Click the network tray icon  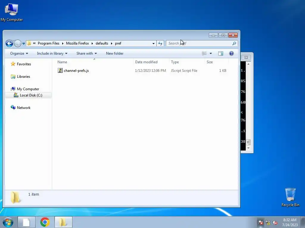tap(268, 222)
